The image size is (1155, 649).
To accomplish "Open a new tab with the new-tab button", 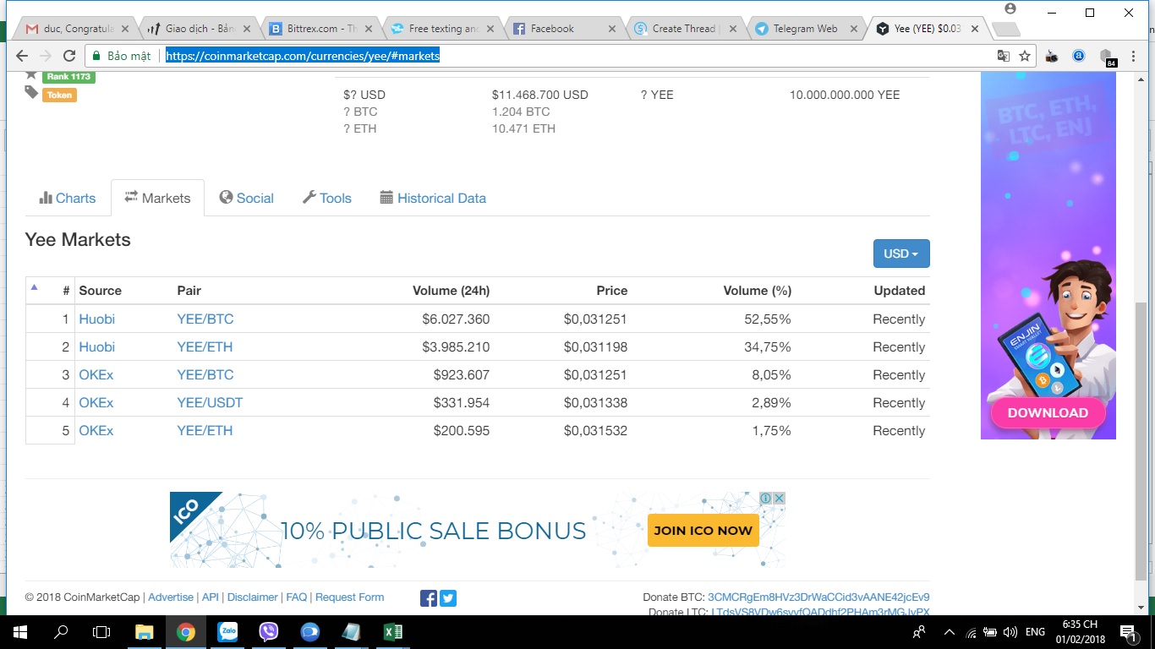I will (1004, 30).
